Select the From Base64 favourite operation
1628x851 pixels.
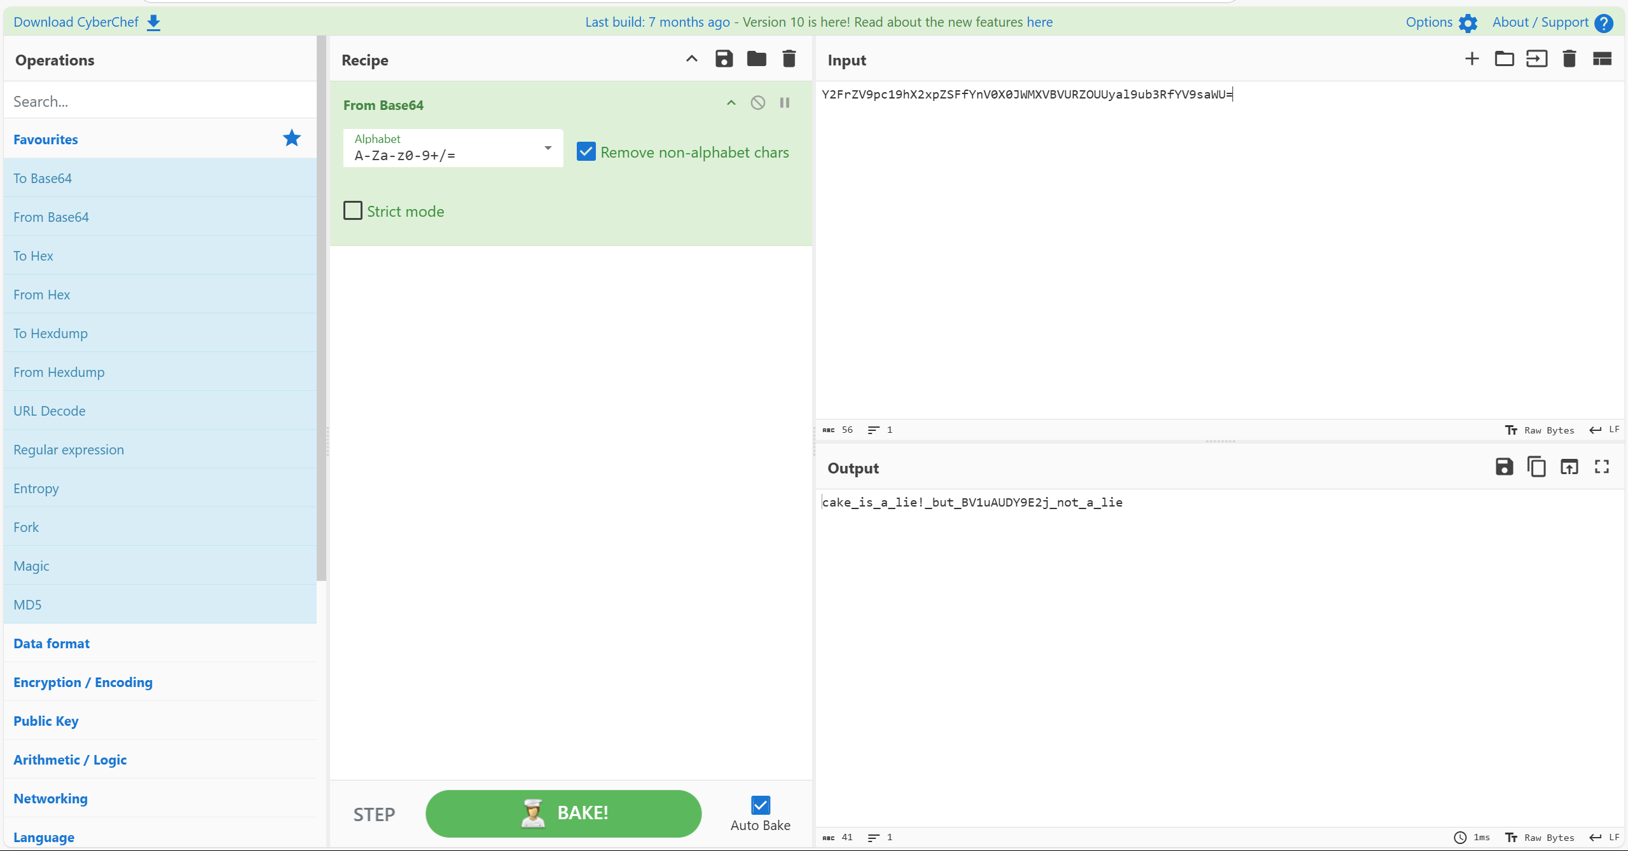click(x=160, y=217)
